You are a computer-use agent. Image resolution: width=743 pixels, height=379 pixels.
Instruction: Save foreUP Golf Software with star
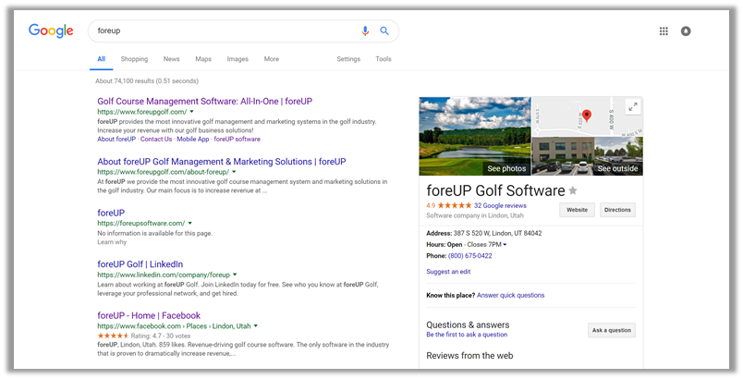click(573, 190)
